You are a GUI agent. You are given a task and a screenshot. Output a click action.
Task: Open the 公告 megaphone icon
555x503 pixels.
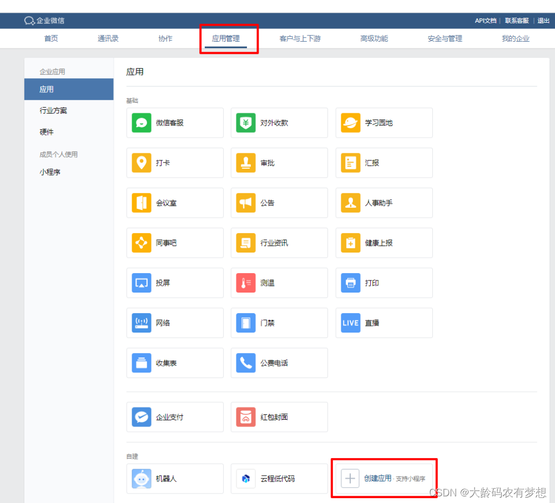click(x=246, y=203)
